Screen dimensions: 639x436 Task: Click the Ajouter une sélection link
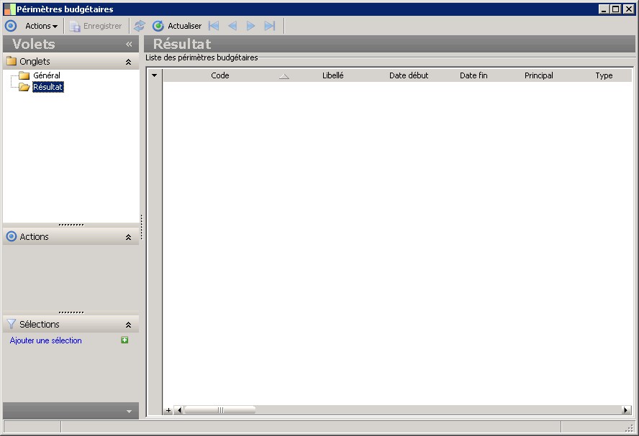45,340
